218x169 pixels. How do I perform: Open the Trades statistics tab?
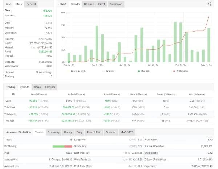tap(39, 132)
